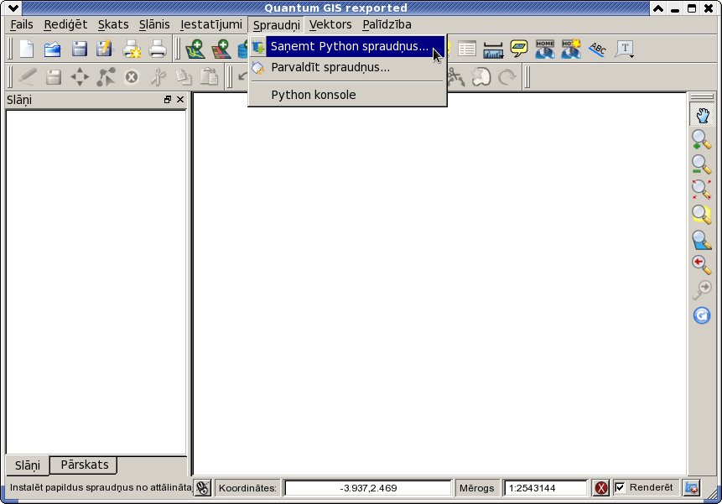Viewport: 722px width, 504px height.
Task: Open text annotation tool dropdown arrow
Action: [x=631, y=56]
